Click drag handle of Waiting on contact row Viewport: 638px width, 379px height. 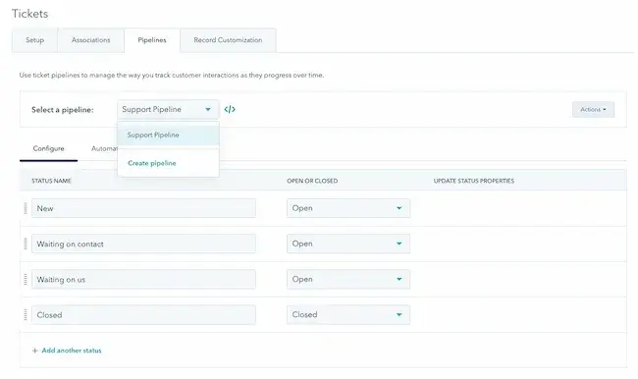click(x=26, y=244)
